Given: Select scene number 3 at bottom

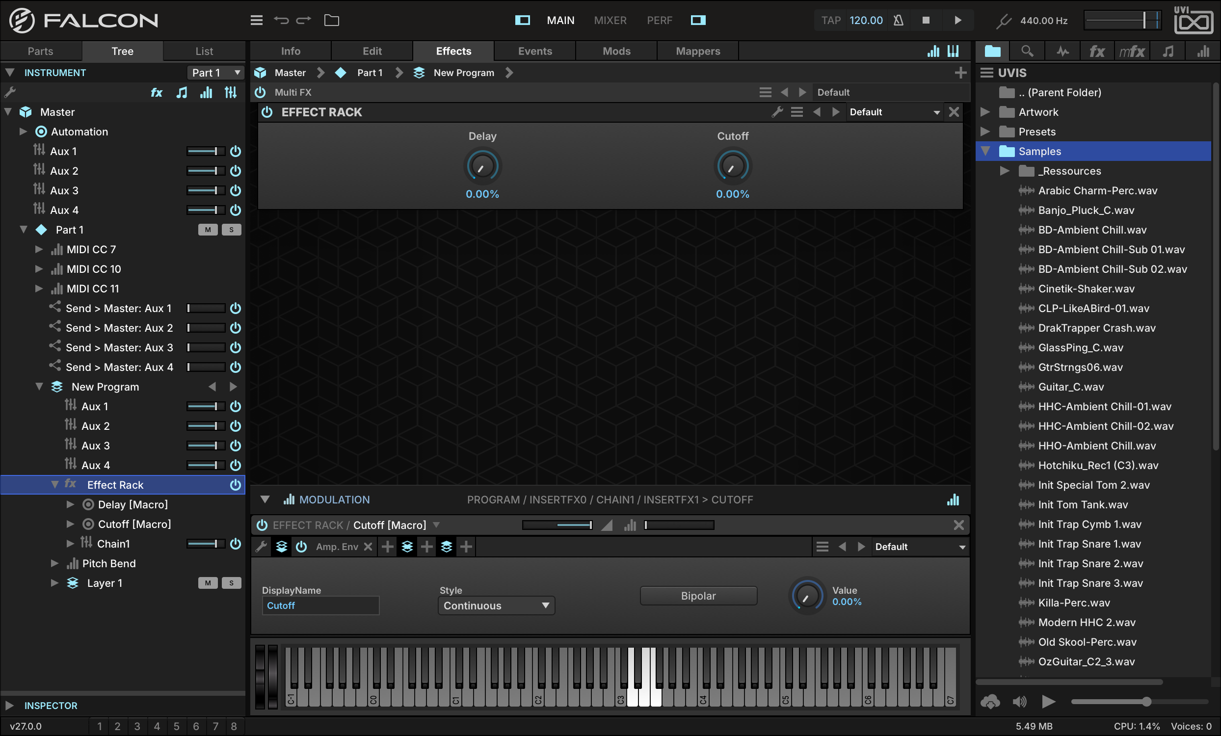Looking at the screenshot, I should pyautogui.click(x=137, y=726).
